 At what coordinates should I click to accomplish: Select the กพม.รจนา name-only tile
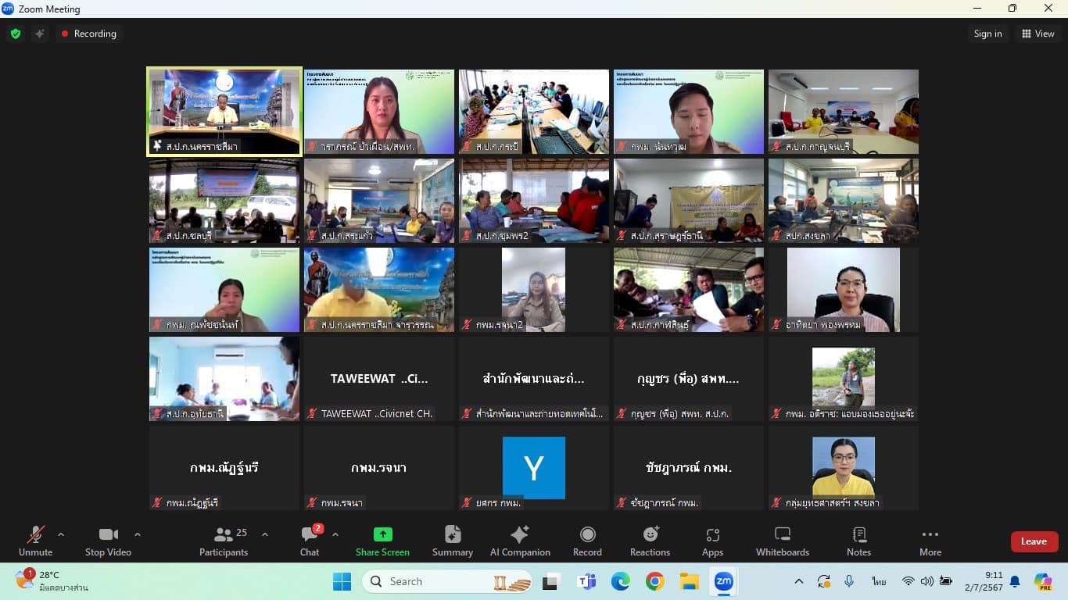pos(379,468)
